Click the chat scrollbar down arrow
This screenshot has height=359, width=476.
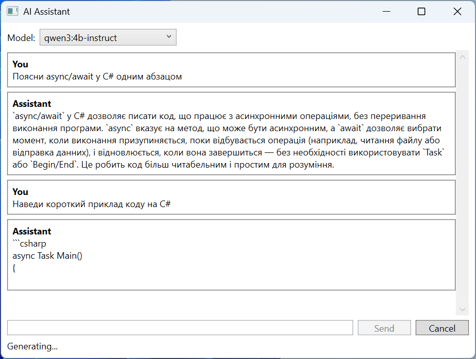(462, 309)
